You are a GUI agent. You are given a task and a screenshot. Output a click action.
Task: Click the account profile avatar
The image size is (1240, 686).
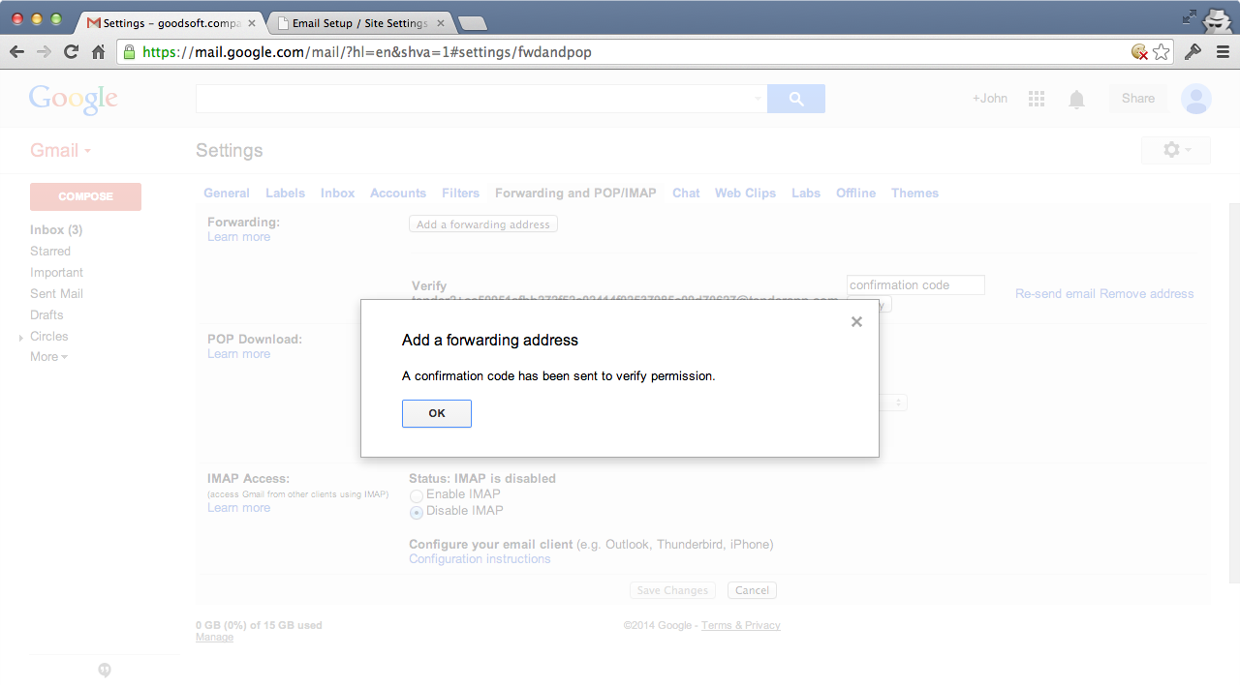[1196, 99]
